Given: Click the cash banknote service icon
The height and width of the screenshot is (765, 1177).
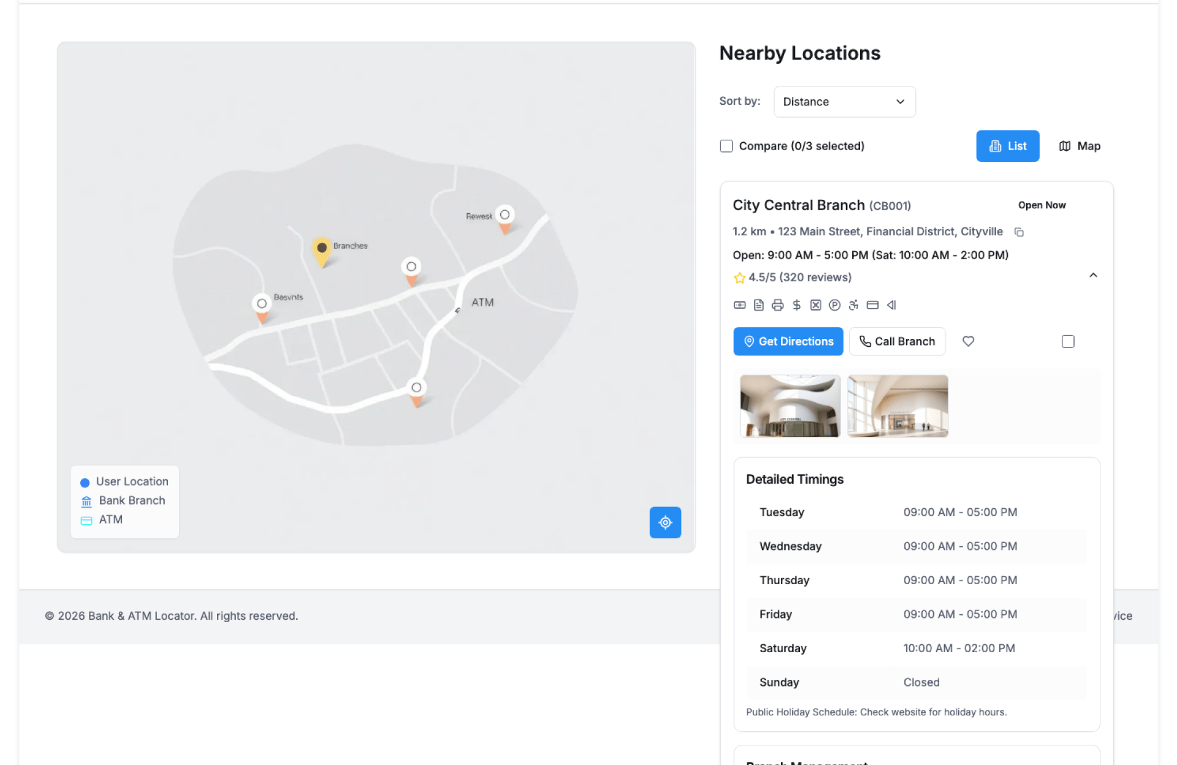Looking at the screenshot, I should 739,305.
